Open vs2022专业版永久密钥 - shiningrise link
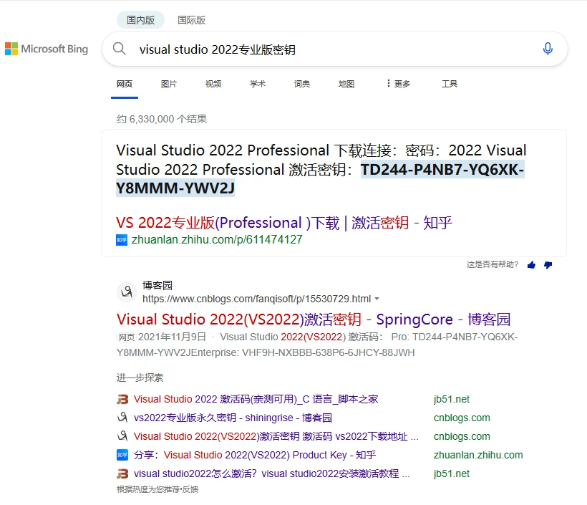 (x=233, y=418)
